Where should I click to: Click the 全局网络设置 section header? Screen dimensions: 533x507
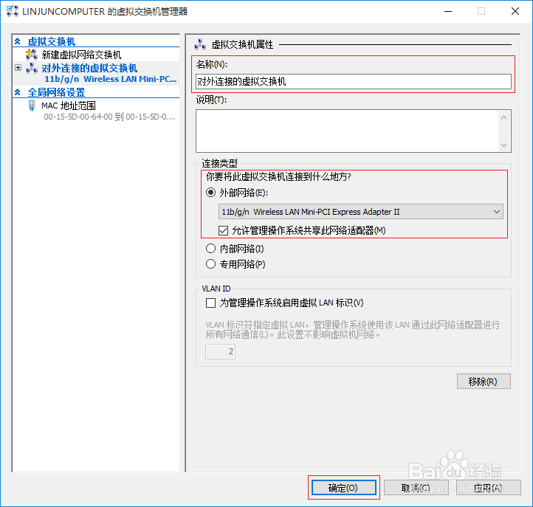[x=56, y=92]
